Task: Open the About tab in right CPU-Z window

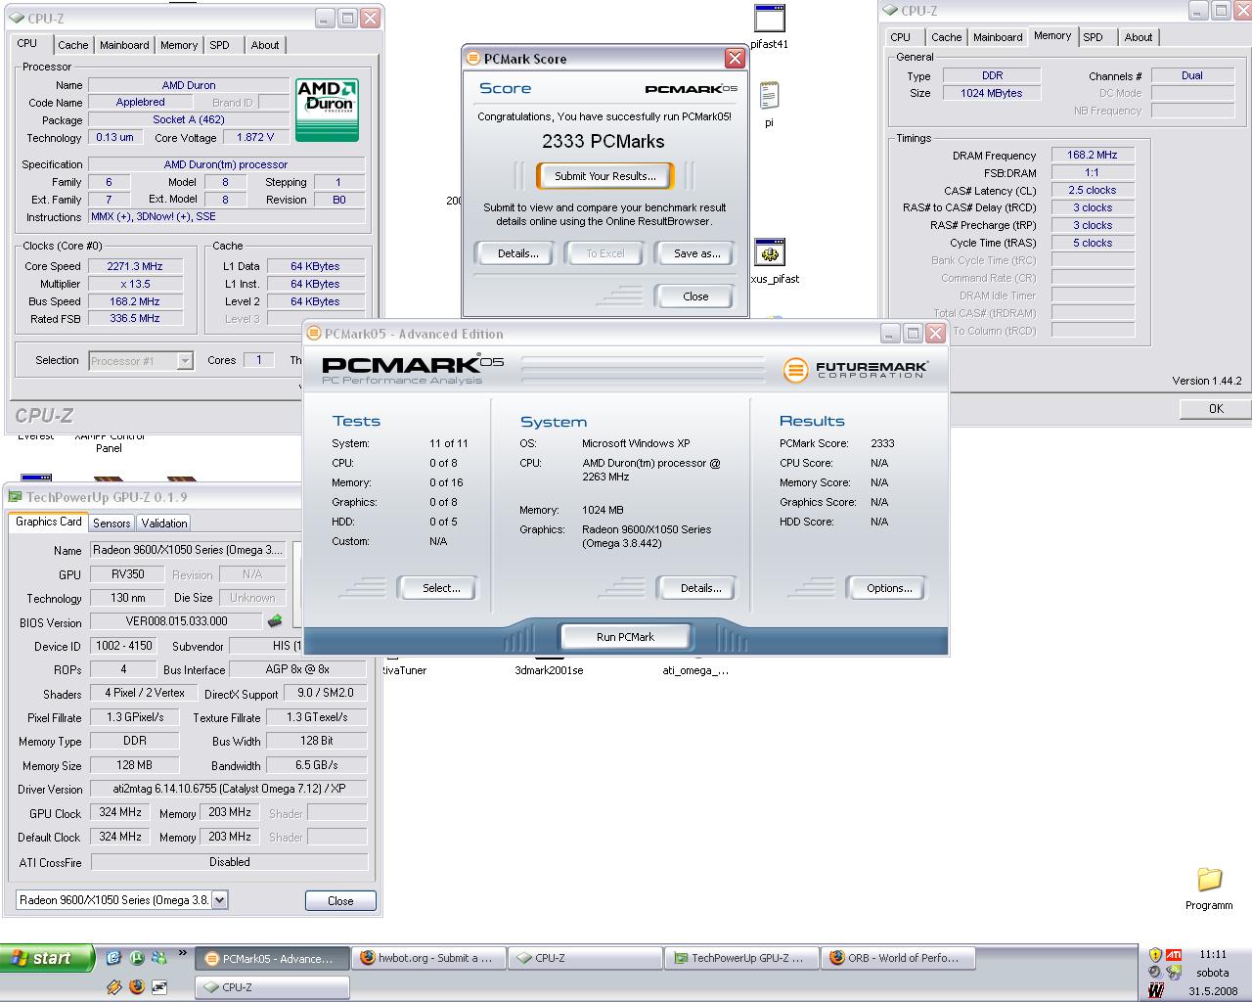Action: pyautogui.click(x=1138, y=37)
